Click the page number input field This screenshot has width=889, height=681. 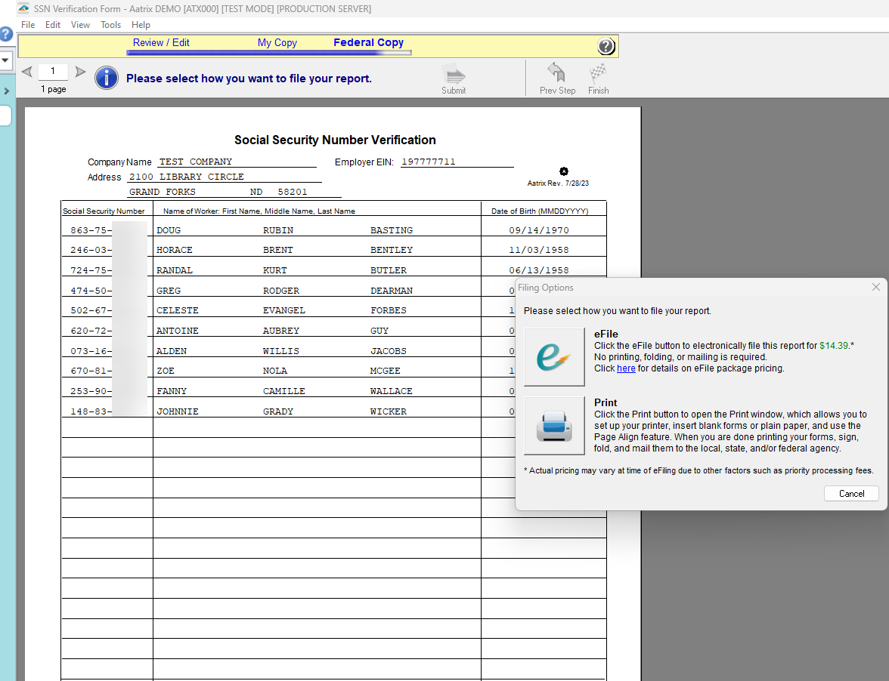coord(53,72)
